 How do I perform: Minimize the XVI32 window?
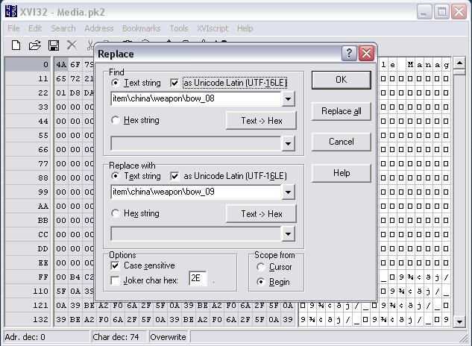pyautogui.click(x=424, y=12)
